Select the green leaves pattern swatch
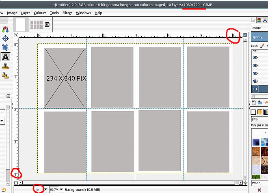Screen dimensions: 268x193 tap(256, 177)
